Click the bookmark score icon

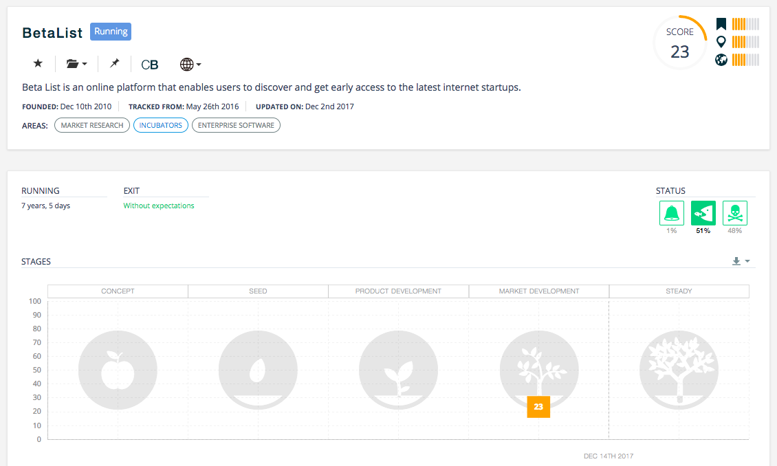click(721, 24)
